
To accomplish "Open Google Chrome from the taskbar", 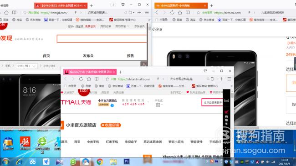I will 100,161.
